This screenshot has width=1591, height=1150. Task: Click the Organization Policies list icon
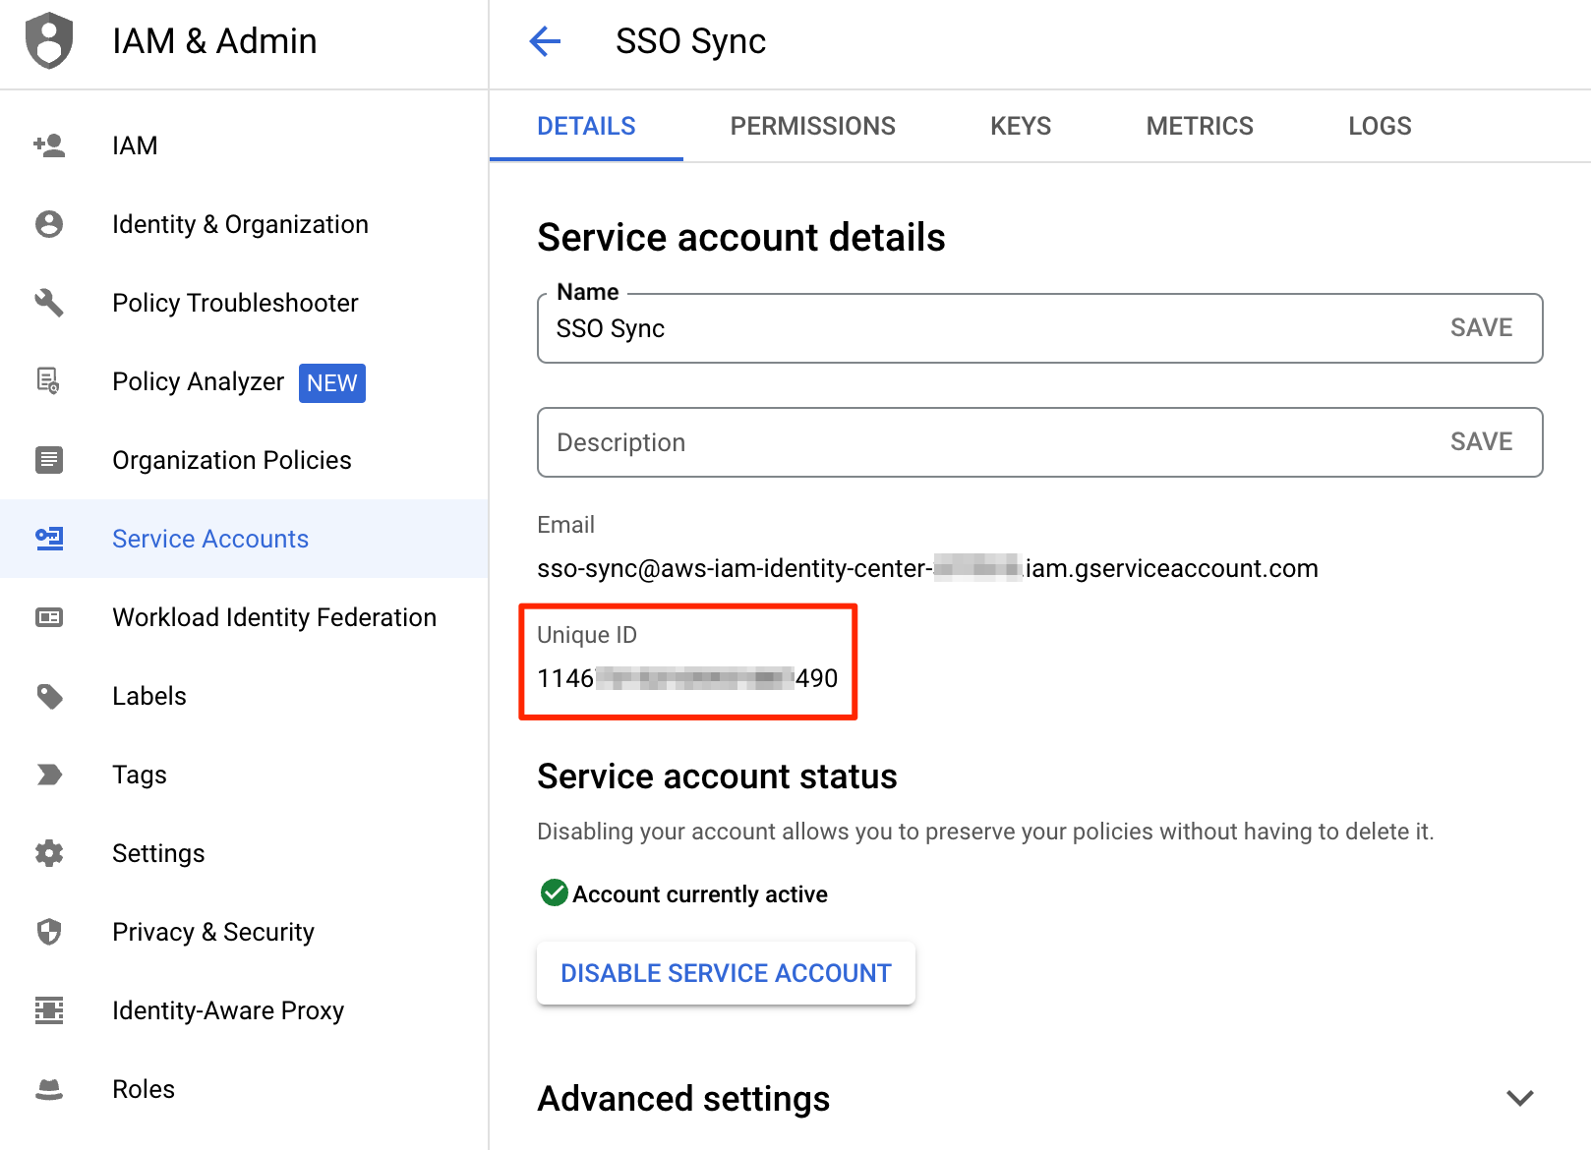(x=49, y=460)
